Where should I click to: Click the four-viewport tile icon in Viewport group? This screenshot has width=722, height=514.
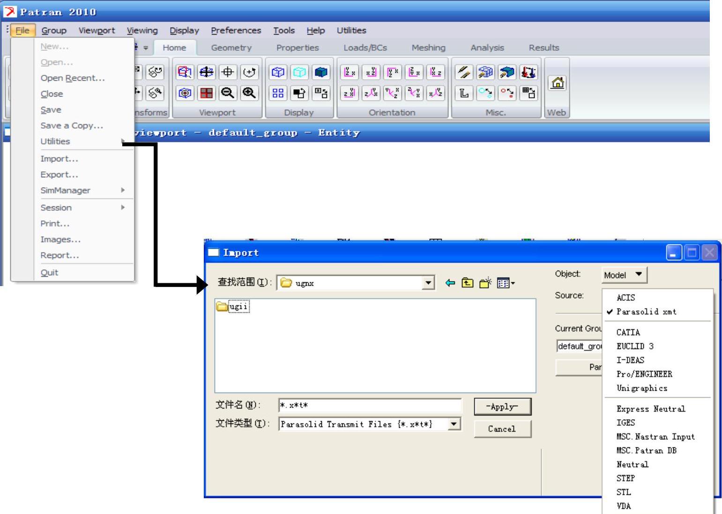206,93
